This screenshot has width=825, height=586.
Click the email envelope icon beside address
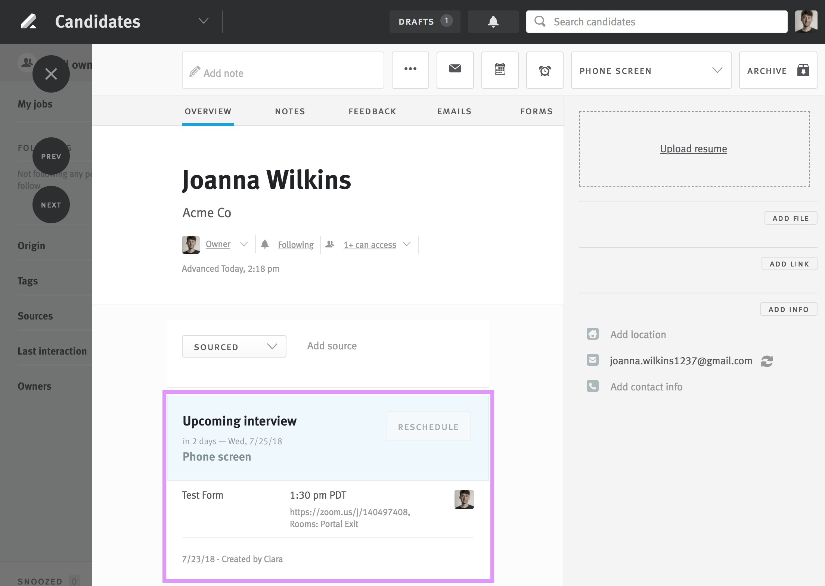click(x=592, y=360)
